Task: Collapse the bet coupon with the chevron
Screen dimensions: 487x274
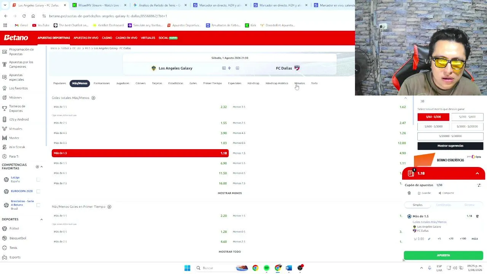Action: [x=477, y=174]
